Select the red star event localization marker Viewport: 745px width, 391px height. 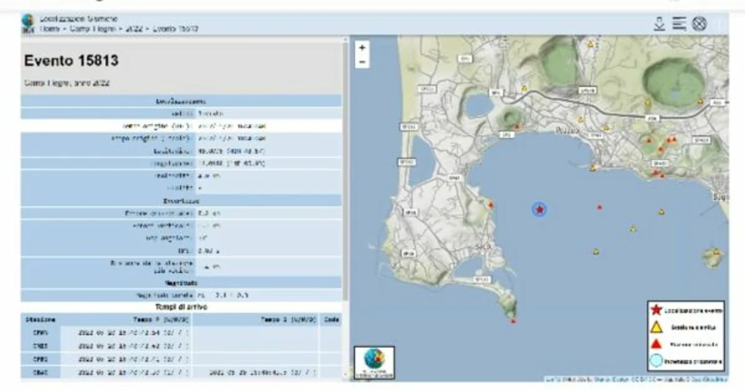point(538,210)
